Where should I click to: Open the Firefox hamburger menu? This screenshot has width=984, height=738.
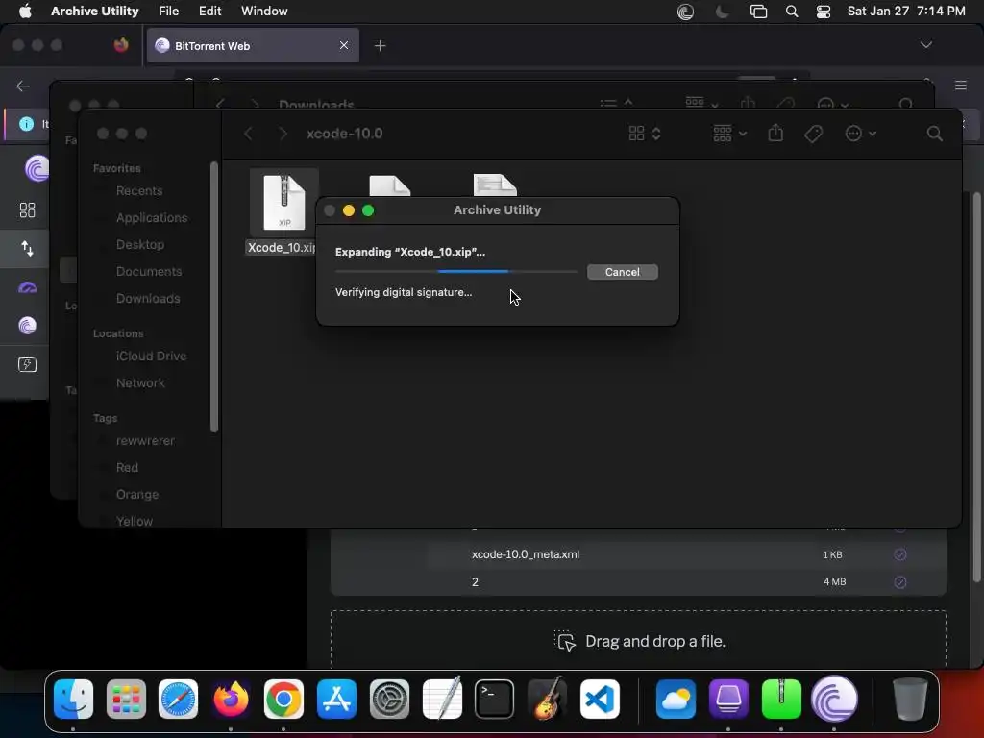click(961, 86)
